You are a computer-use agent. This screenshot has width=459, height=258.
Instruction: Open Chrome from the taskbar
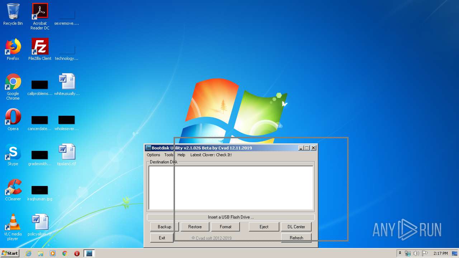pyautogui.click(x=65, y=253)
